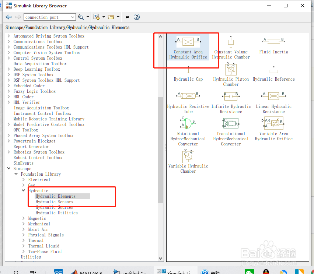Viewport: 314px width, 274px height.
Task: Select the Constant Volume Hydraulic Chamber block
Action: [x=231, y=48]
